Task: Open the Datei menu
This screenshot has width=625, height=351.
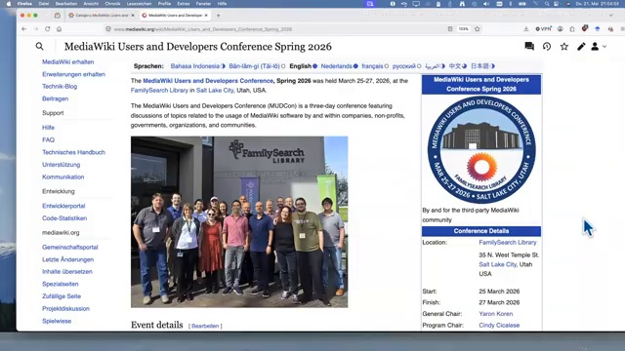Action: pyautogui.click(x=44, y=4)
